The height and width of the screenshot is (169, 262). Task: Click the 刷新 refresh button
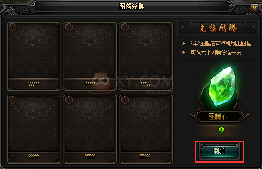click(x=219, y=151)
